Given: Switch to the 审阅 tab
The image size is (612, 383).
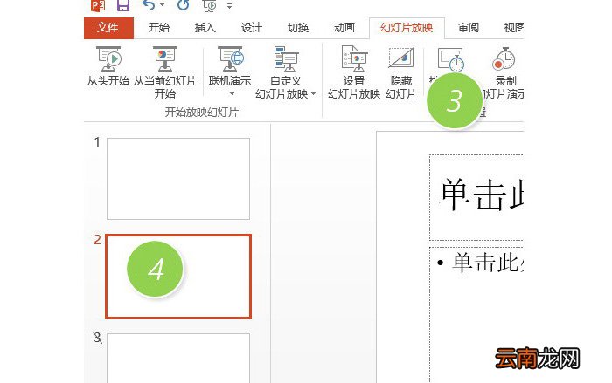Looking at the screenshot, I should (469, 28).
